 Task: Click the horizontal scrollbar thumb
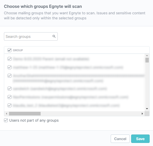pos(25,113)
